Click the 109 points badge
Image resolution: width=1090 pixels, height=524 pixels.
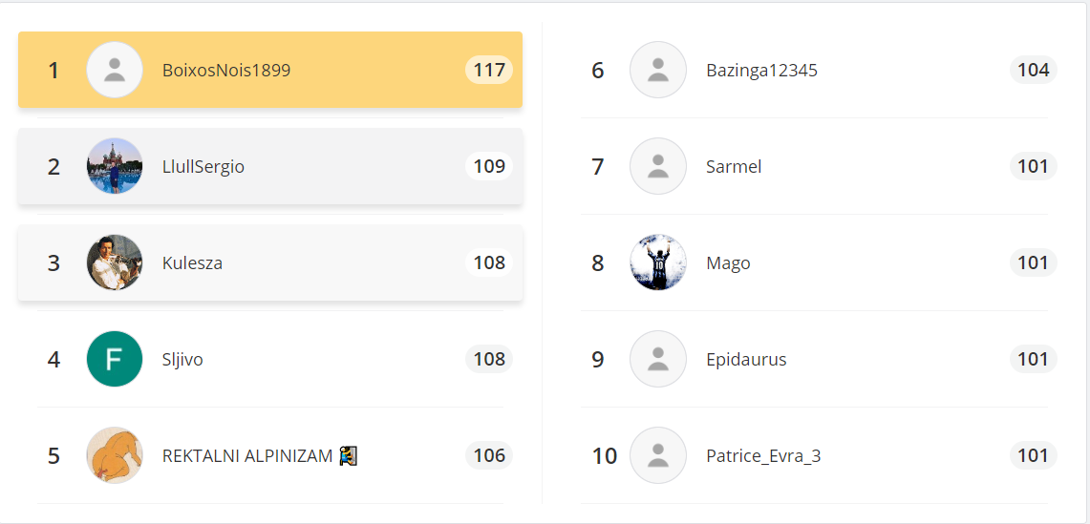pos(489,166)
